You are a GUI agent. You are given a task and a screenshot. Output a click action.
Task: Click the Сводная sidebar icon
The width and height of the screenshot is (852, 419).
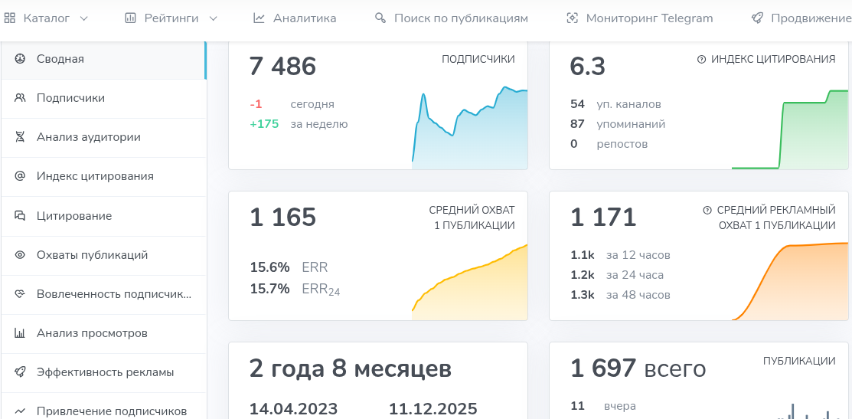(21, 59)
